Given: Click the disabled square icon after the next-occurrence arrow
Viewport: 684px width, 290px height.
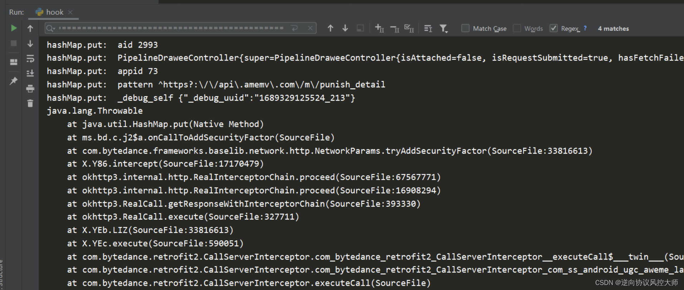Looking at the screenshot, I should click(x=360, y=28).
